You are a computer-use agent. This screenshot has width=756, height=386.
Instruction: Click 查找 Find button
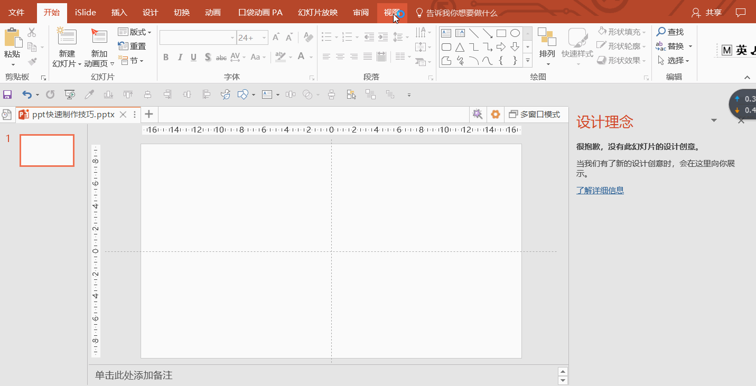(670, 32)
